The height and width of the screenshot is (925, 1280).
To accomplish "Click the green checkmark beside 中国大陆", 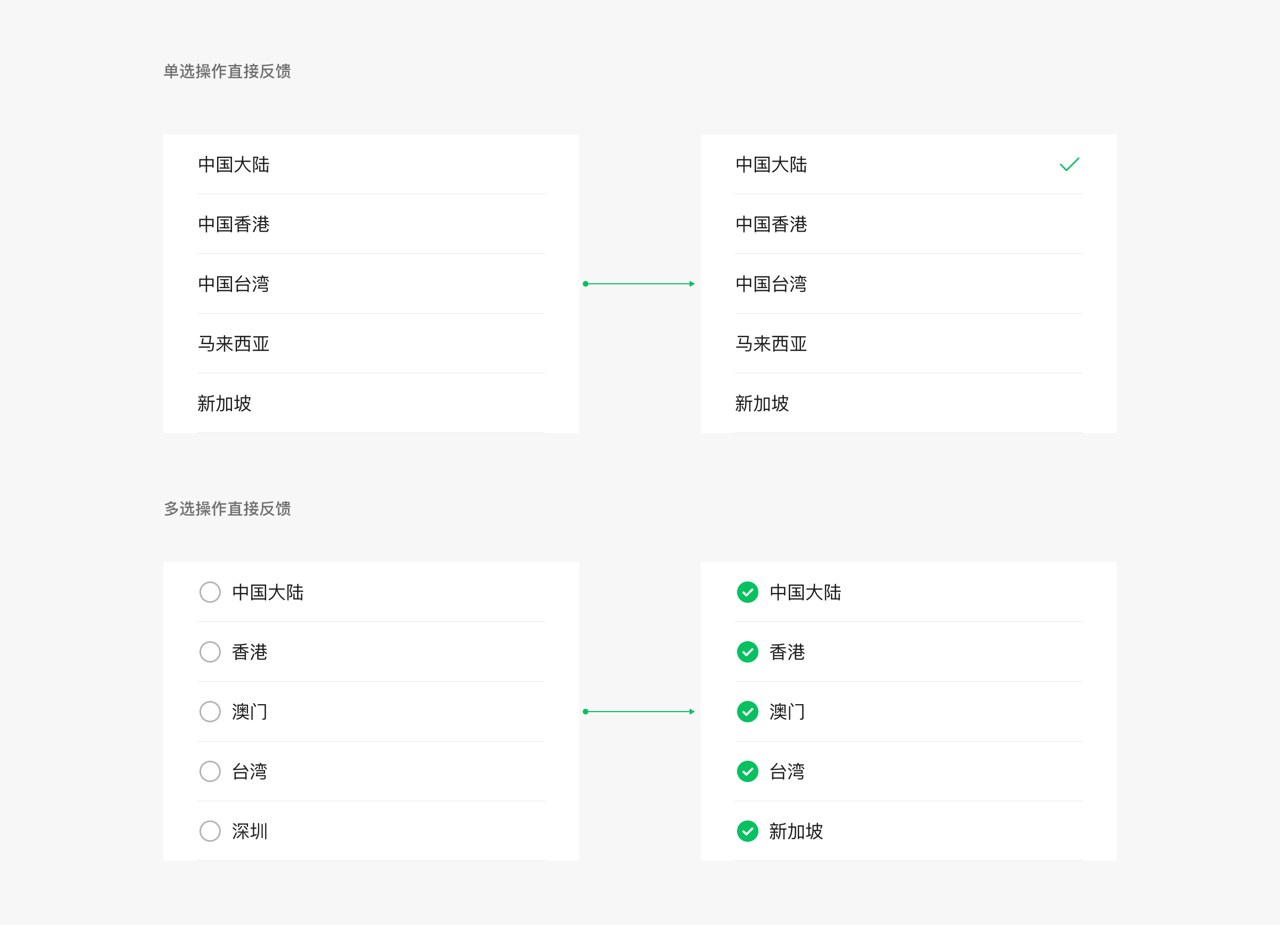I will pyautogui.click(x=1069, y=164).
